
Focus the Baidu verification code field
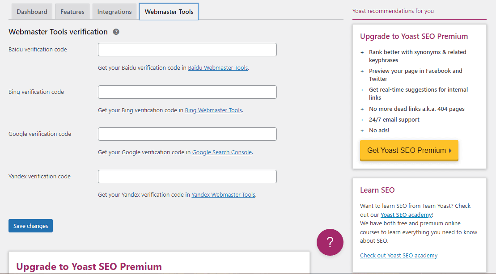point(187,50)
